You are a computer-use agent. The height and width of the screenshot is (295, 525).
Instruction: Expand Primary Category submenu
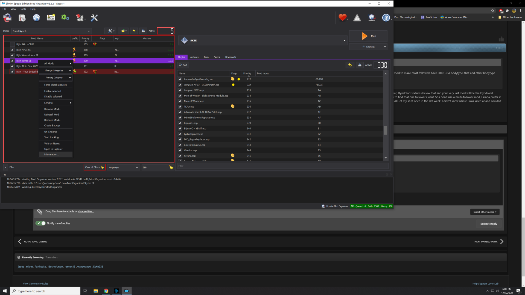pos(56,78)
